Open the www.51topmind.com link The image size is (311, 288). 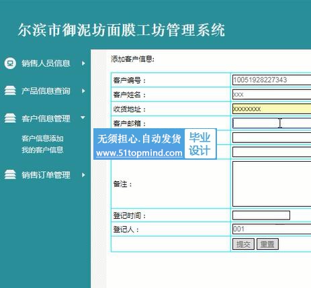(x=139, y=153)
